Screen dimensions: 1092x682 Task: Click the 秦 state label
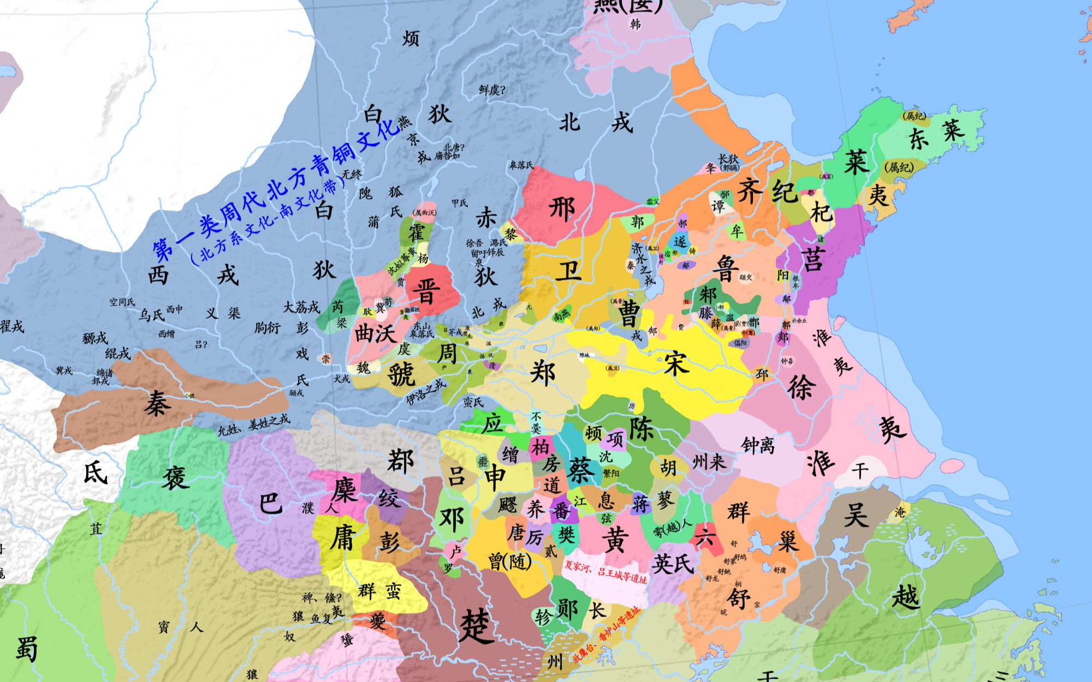tap(157, 404)
